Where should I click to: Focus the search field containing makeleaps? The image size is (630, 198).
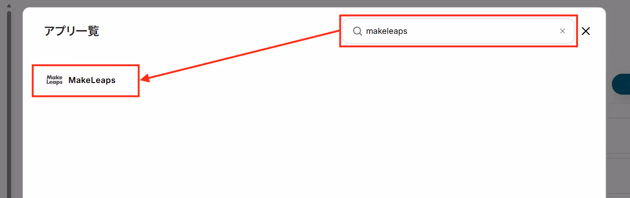click(x=458, y=31)
